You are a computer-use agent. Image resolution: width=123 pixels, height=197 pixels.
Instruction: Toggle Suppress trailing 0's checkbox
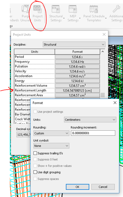tap(35, 153)
